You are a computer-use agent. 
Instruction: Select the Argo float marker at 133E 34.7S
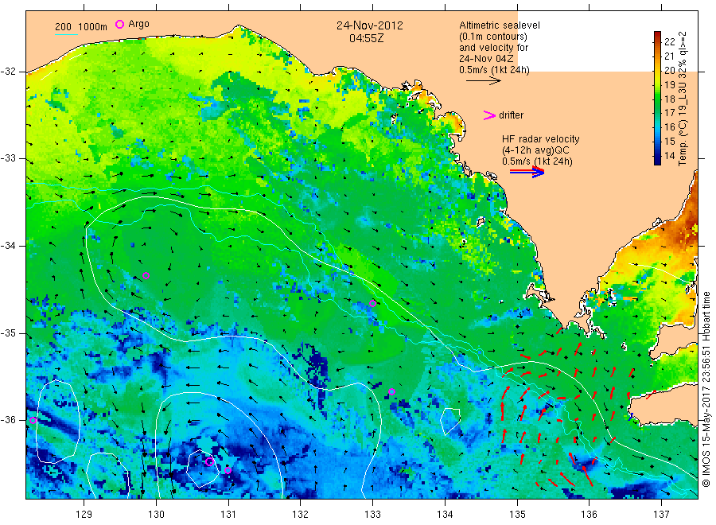coord(372,304)
